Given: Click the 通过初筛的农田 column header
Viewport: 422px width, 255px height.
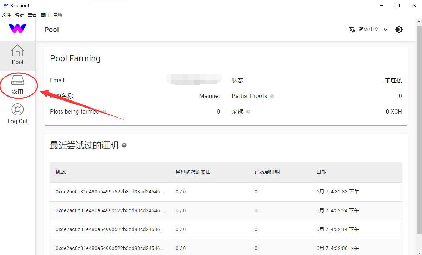Looking at the screenshot, I should (193, 172).
